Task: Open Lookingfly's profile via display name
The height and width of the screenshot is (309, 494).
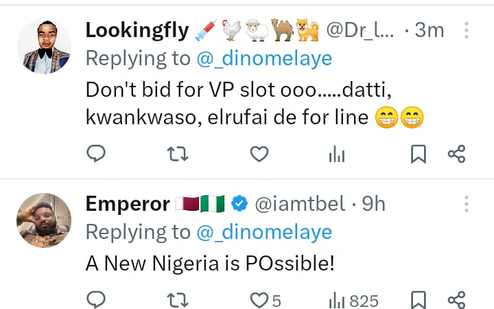Action: [138, 30]
